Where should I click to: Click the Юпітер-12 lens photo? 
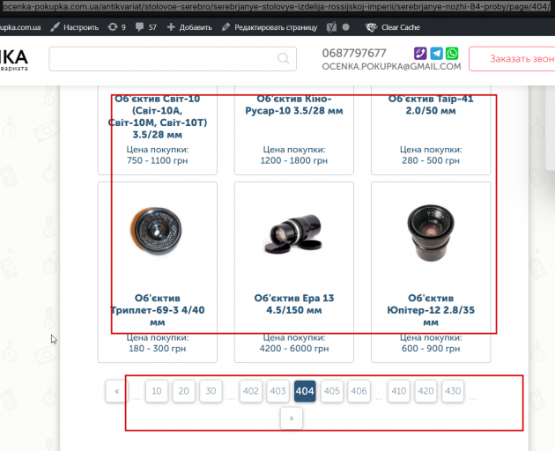431,233
